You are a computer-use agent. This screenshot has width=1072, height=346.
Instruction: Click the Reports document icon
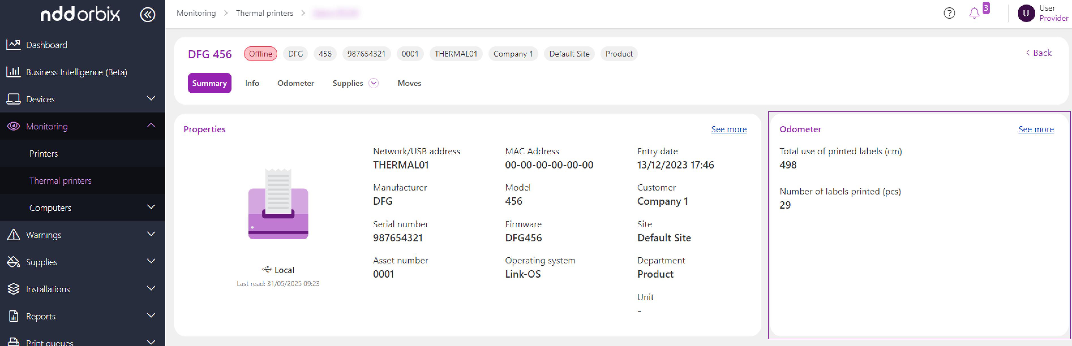pos(13,316)
